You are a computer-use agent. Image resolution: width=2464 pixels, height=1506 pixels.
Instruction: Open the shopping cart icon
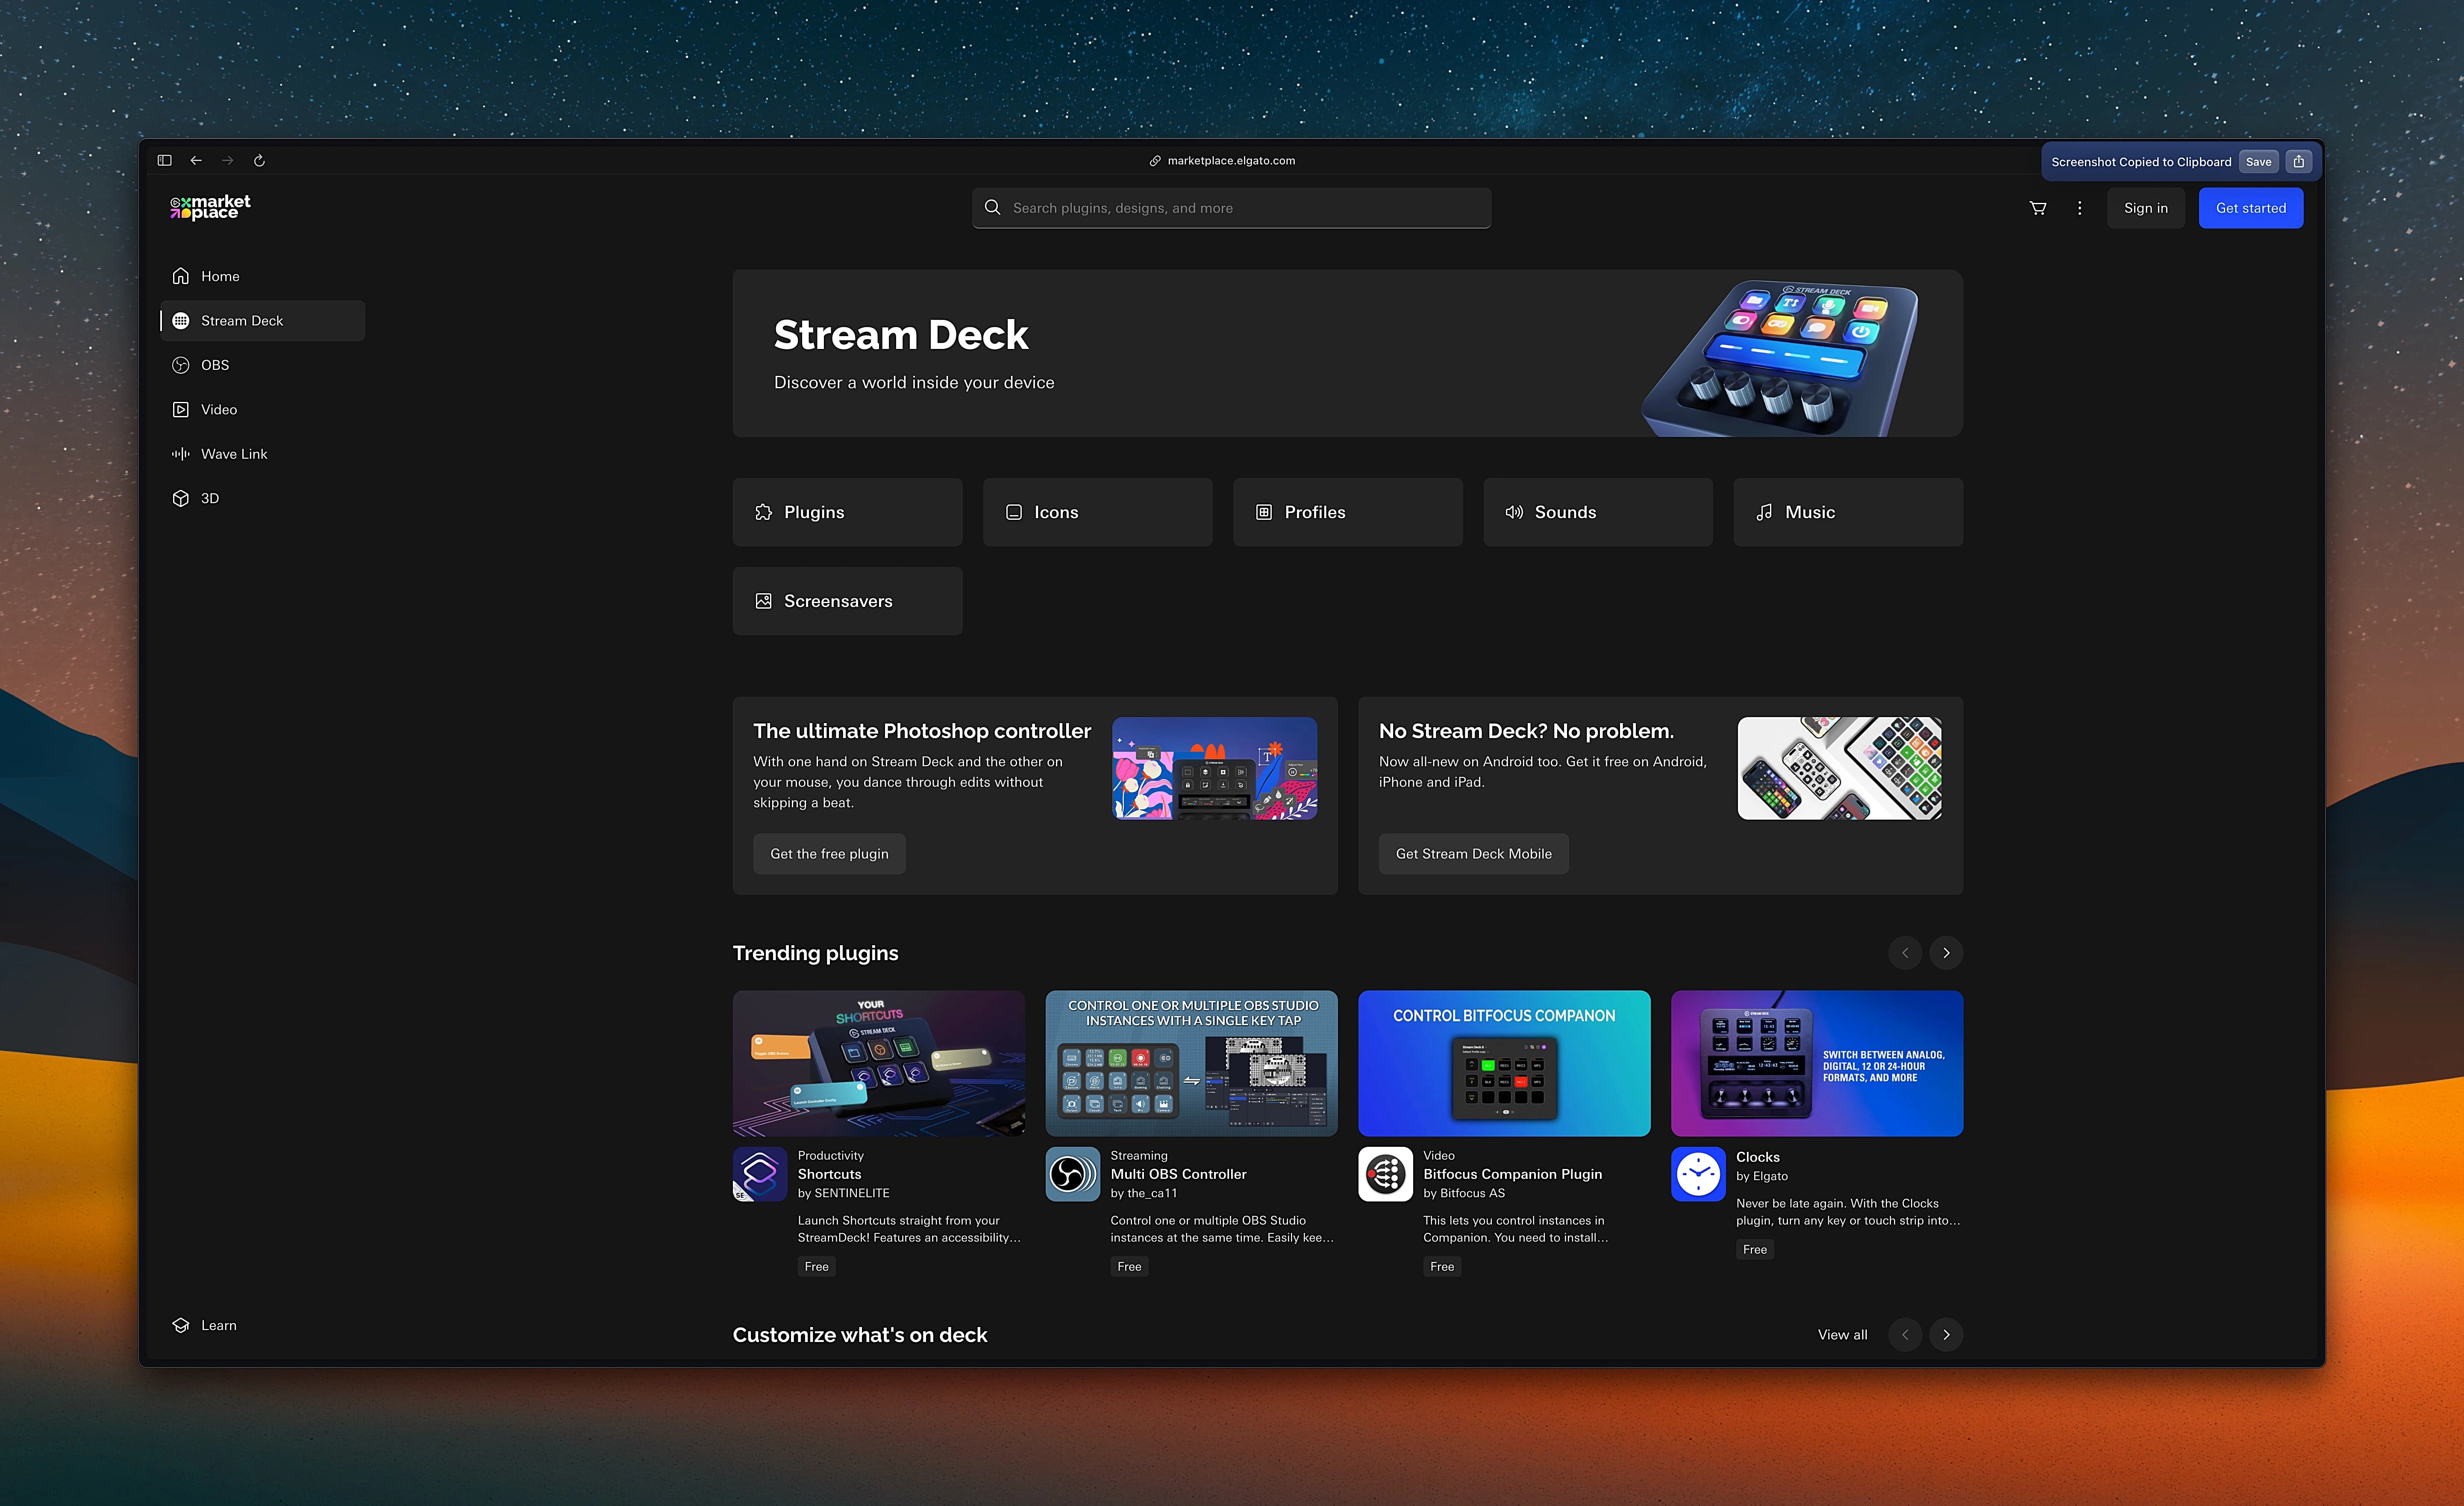click(x=2037, y=208)
